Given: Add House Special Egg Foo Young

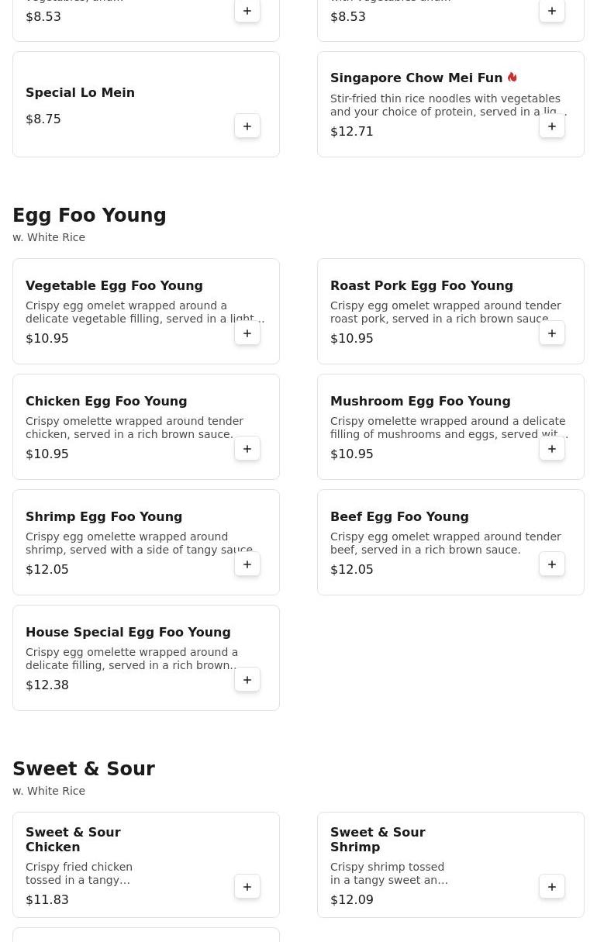Looking at the screenshot, I should (x=247, y=680).
